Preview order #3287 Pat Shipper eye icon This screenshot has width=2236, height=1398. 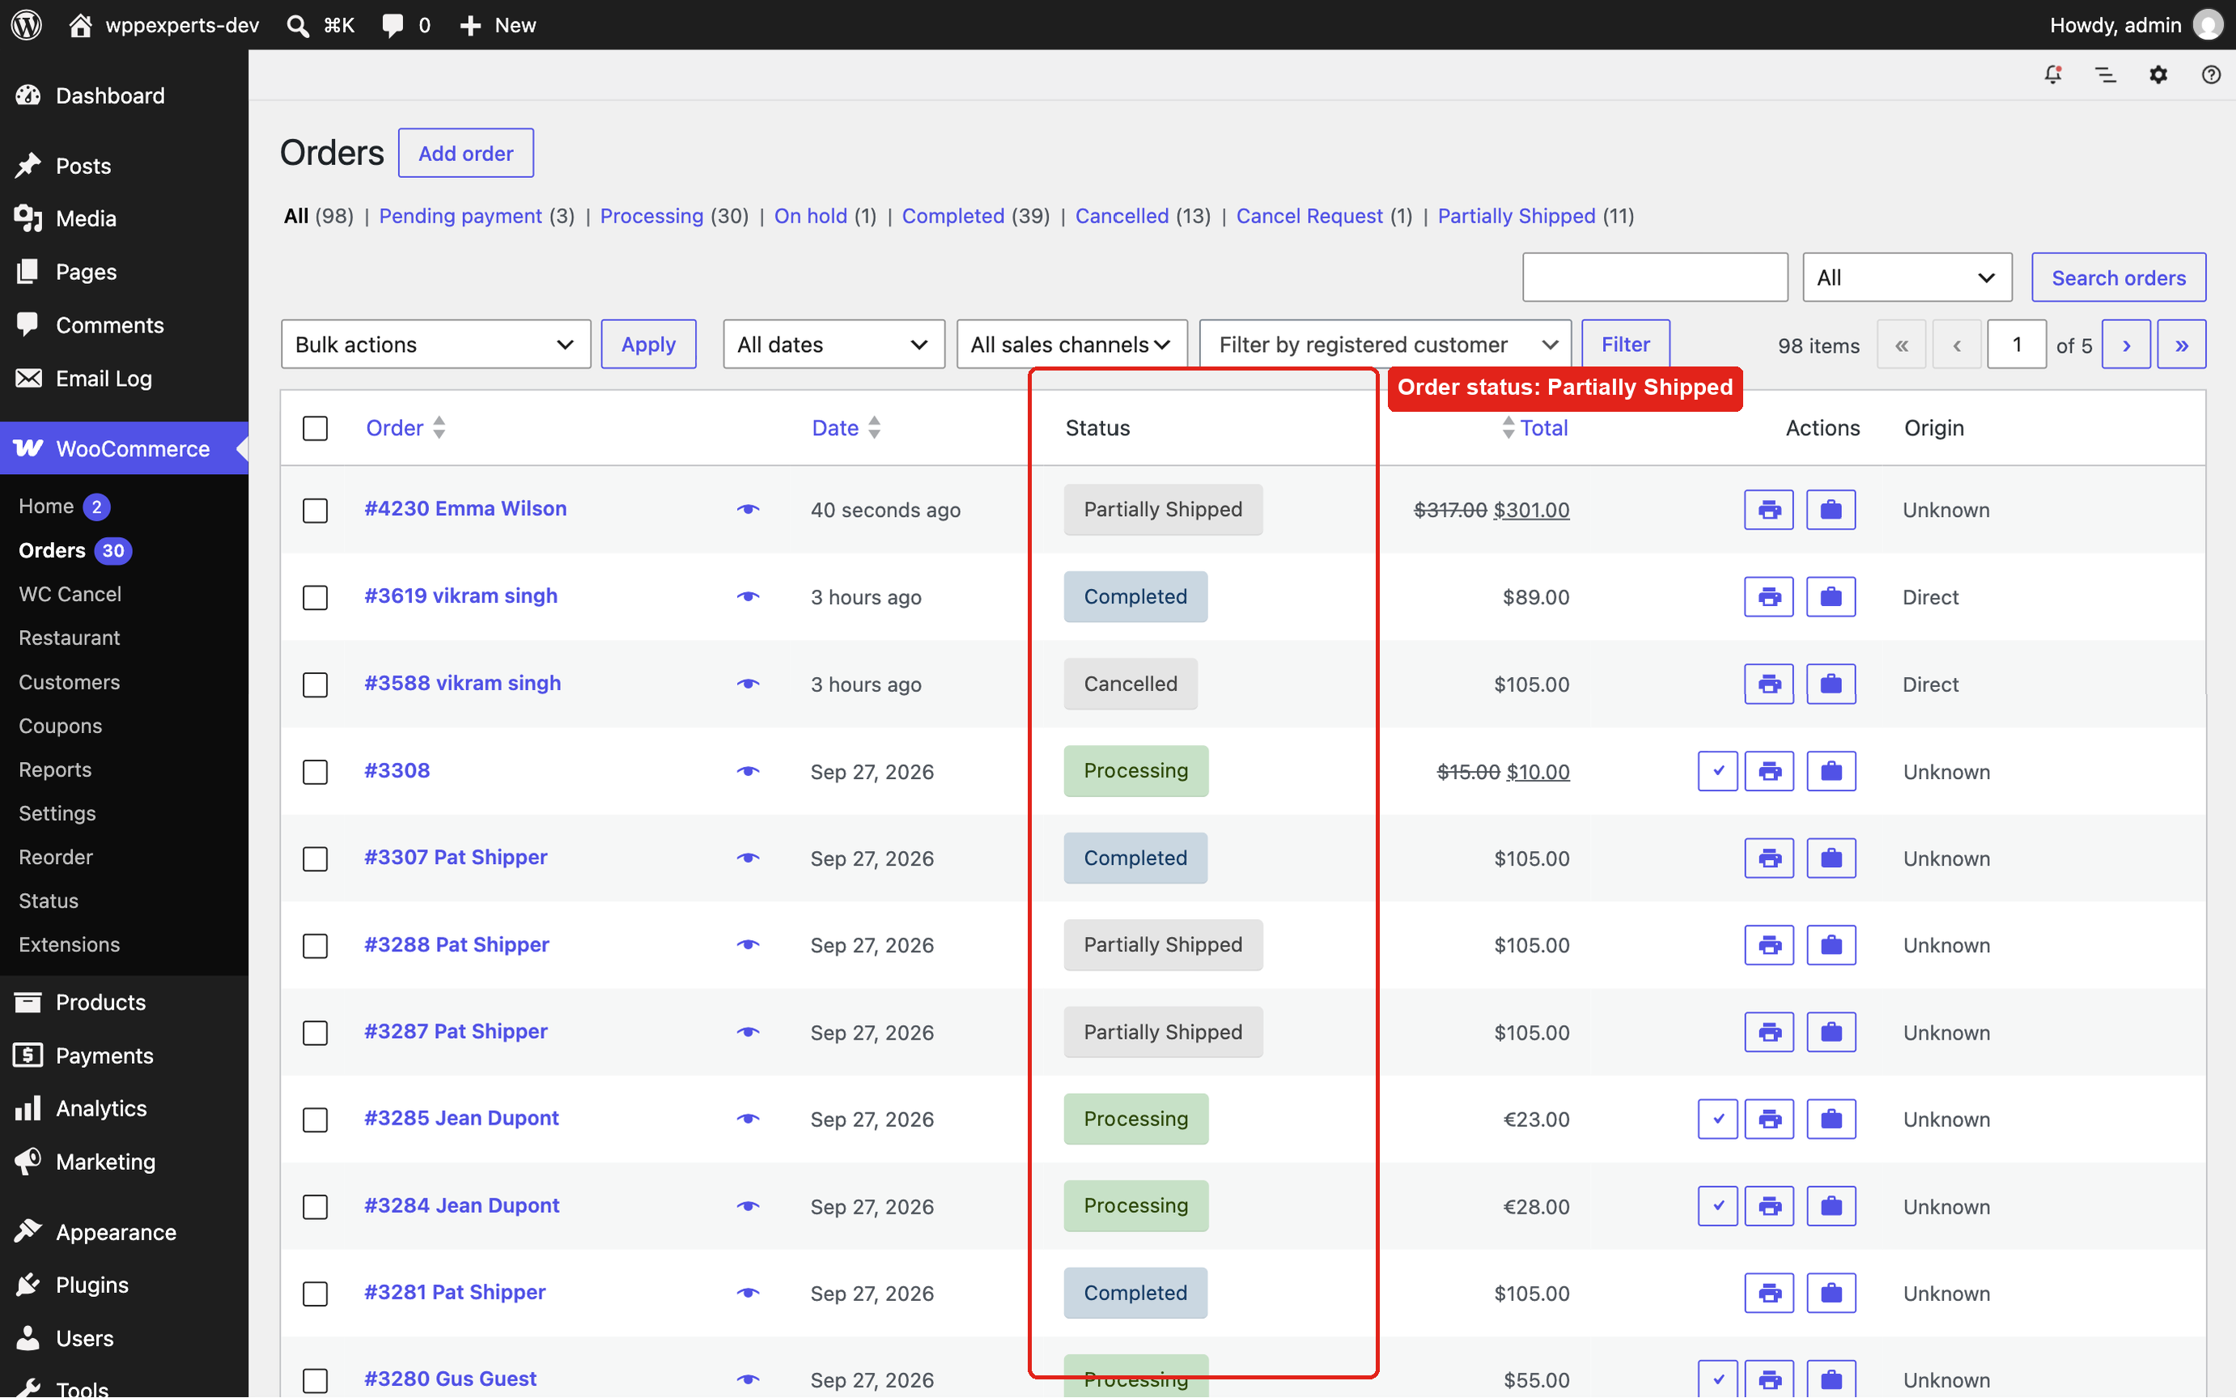point(748,1032)
